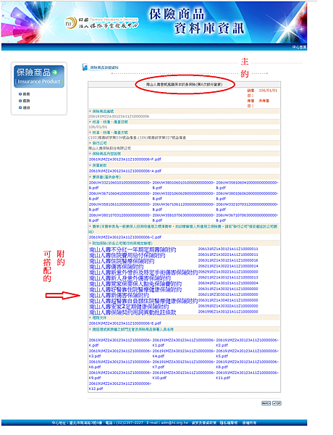The height and width of the screenshot is (435, 333).
Task: Open rider 南山人壽住院費用給付保險附約
Action: click(127, 255)
